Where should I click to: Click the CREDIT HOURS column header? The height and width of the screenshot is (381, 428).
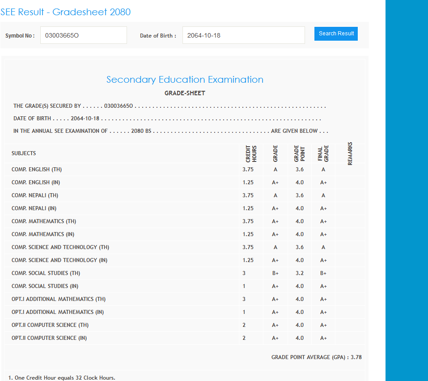[251, 153]
